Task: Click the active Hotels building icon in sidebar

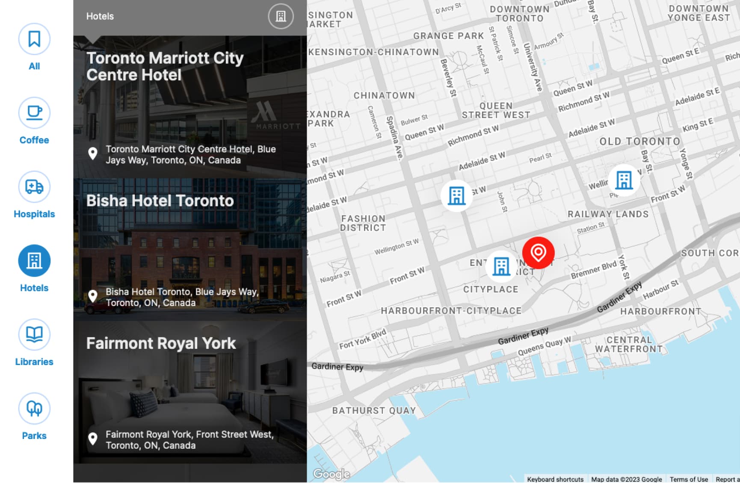Action: pyautogui.click(x=34, y=261)
